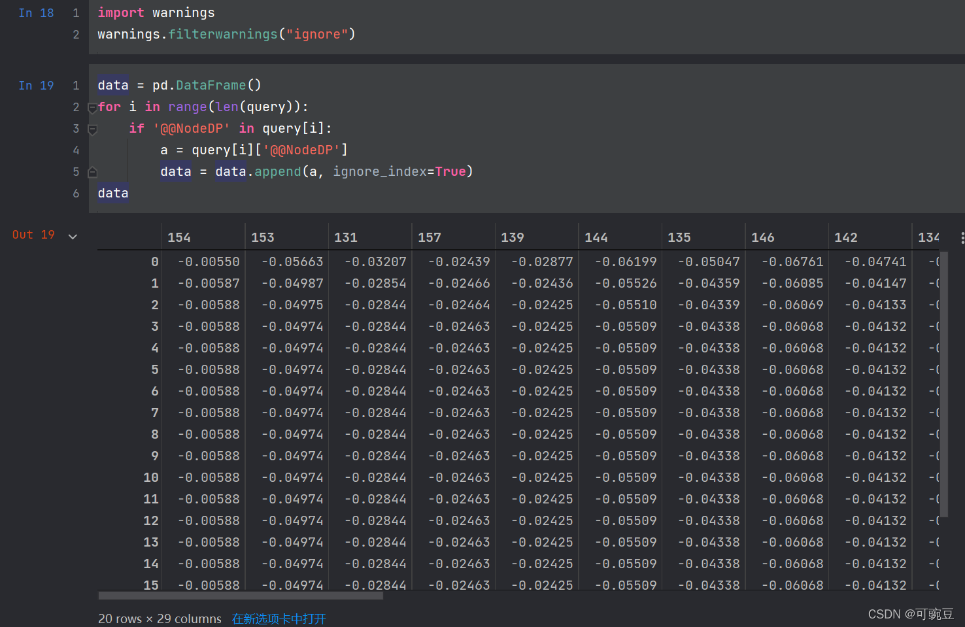Open the table in a new tab link
Viewport: 965px width, 627px height.
point(279,619)
